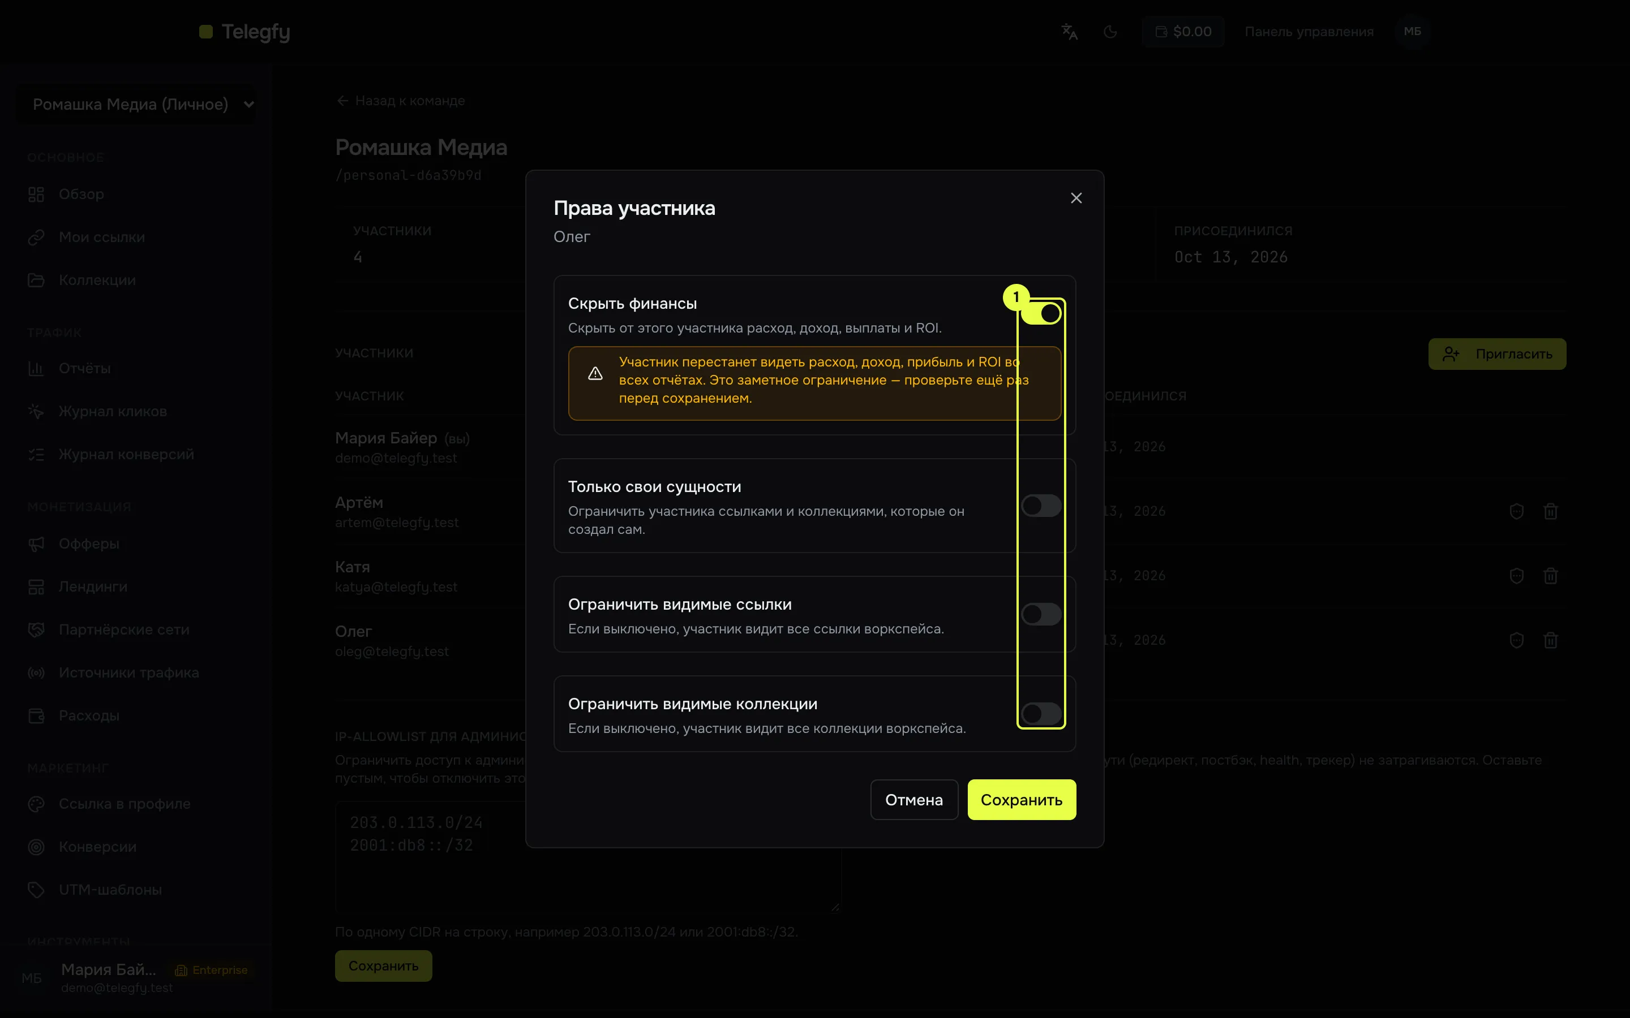Click the IP allowlist CIDR text area
Screen dimensions: 1630x1018
588,856
